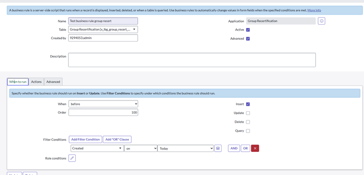
Task: Click Add Filter Condition button
Action: 85,139
